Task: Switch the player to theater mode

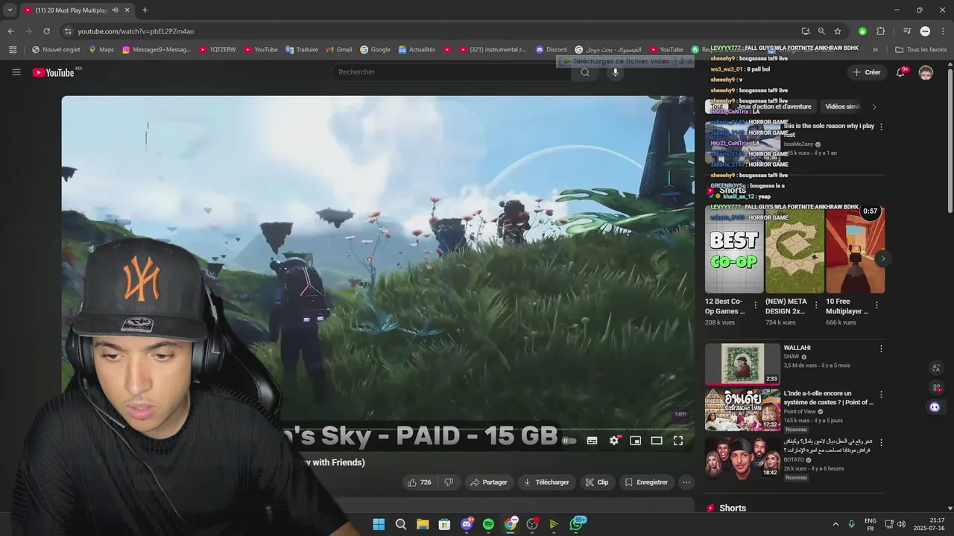Action: 657,441
